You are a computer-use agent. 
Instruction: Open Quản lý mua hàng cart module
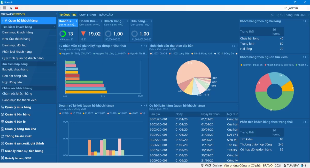18,107
